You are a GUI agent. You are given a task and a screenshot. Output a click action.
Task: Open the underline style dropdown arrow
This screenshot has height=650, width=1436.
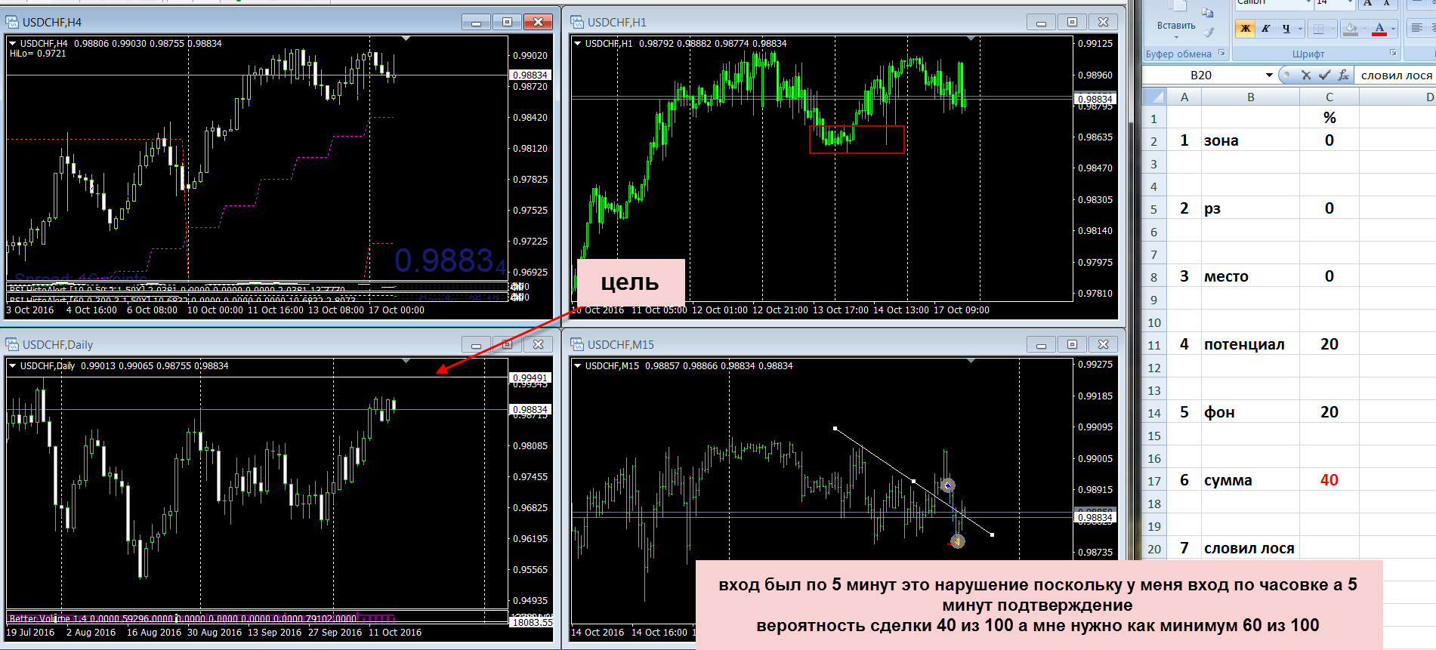tap(1300, 29)
